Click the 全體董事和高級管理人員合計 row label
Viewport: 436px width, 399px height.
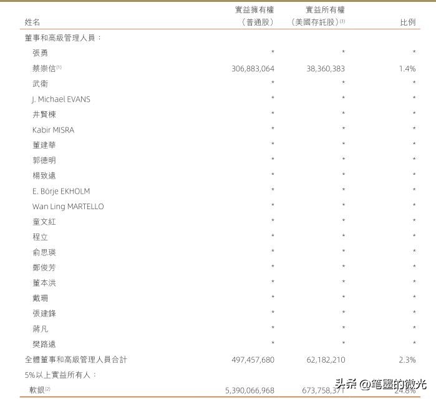pyautogui.click(x=76, y=360)
